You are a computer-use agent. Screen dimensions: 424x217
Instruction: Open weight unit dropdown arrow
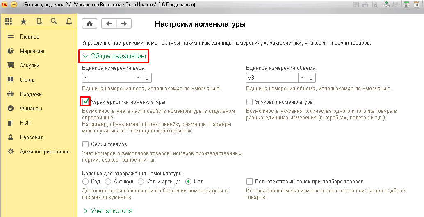[138, 78]
